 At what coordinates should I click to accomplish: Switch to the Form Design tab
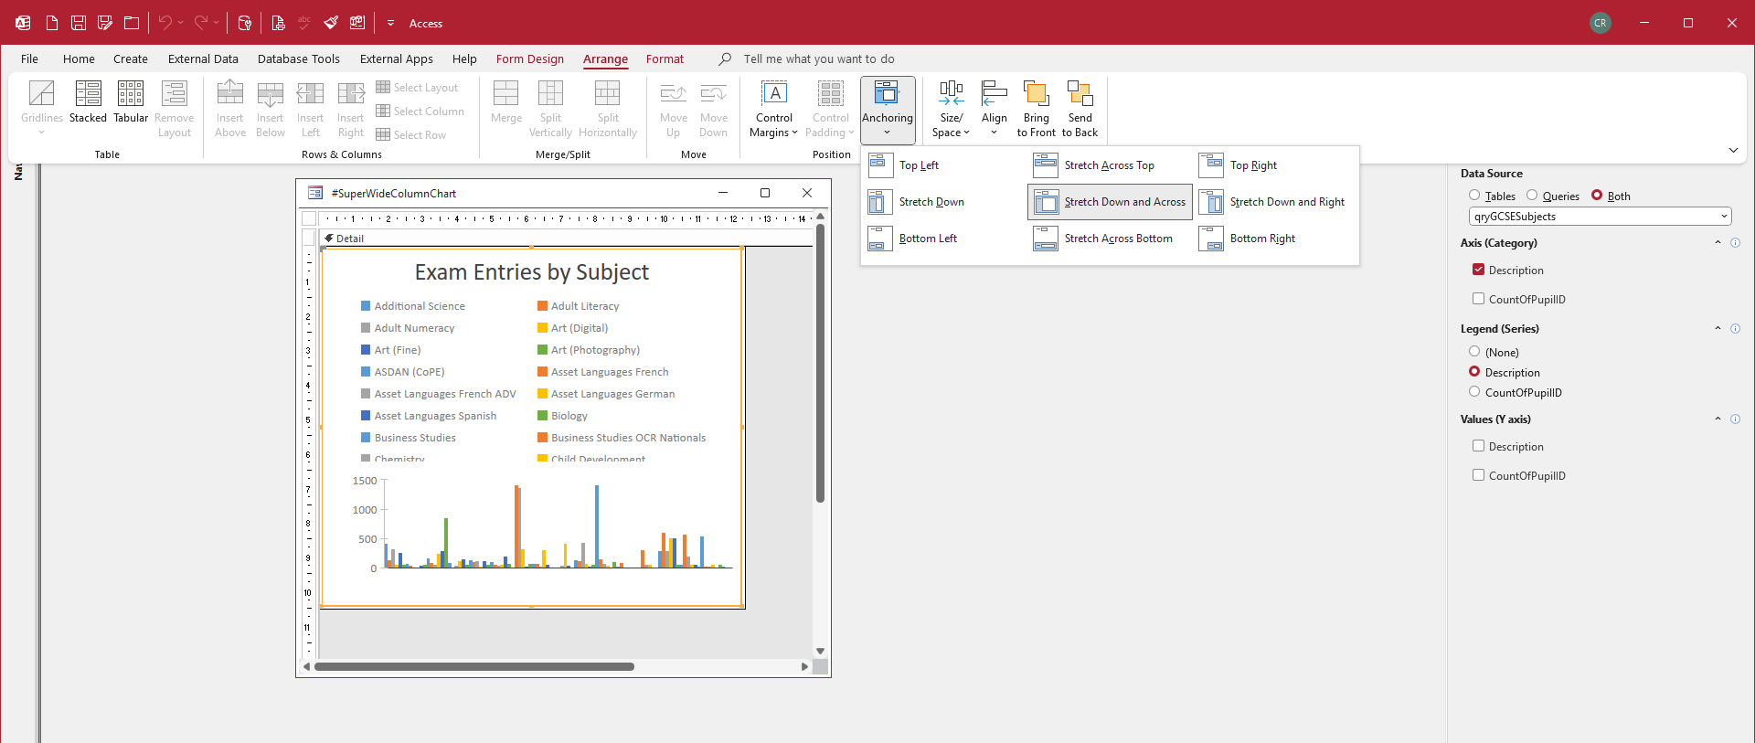pyautogui.click(x=530, y=59)
